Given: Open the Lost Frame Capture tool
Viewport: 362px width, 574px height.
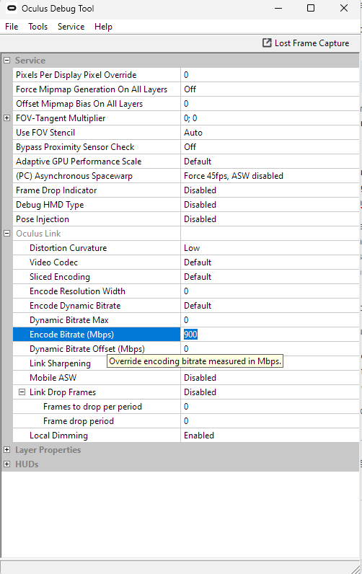Looking at the screenshot, I should click(306, 43).
